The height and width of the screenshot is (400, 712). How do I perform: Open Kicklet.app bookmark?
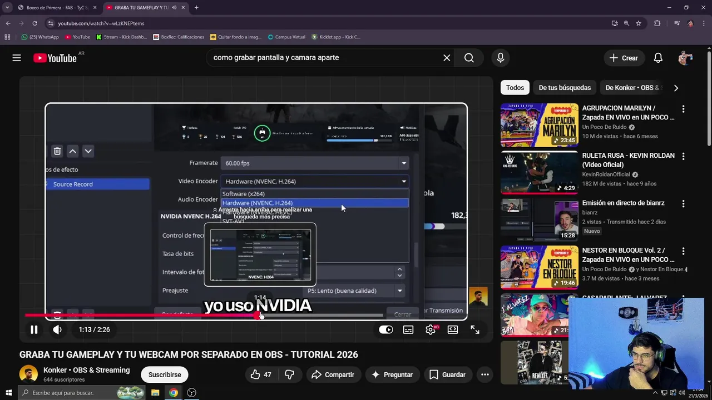[336, 37]
